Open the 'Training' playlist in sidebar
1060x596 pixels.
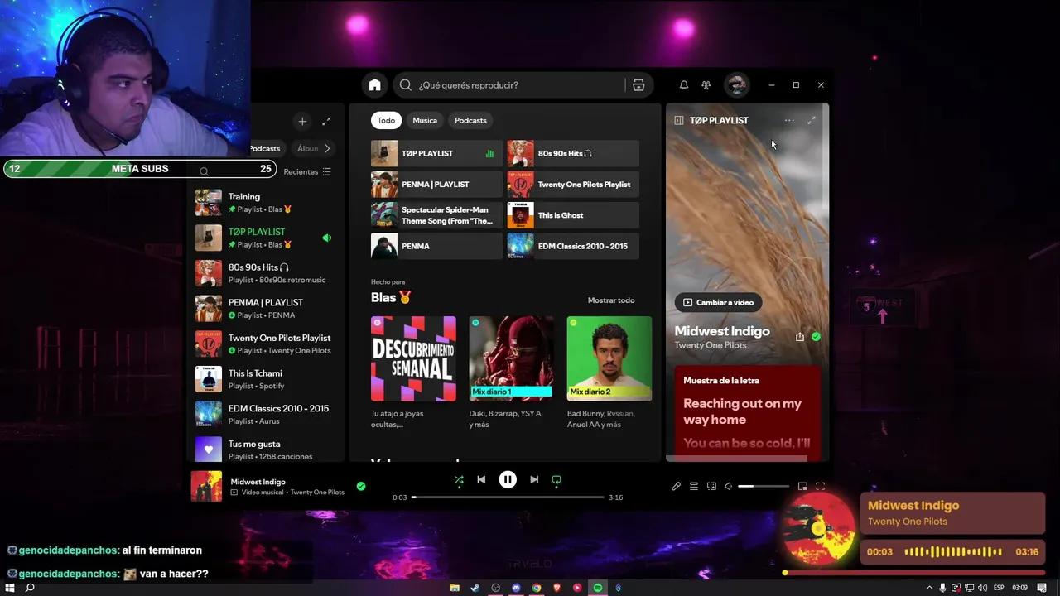(x=265, y=203)
